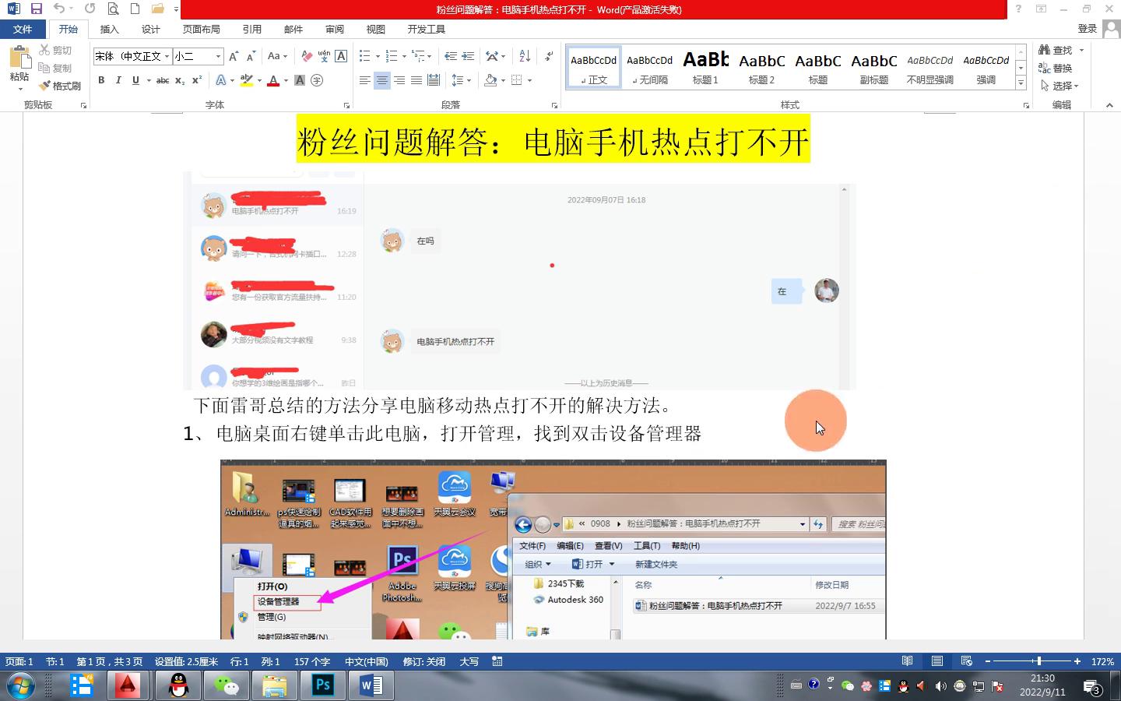Open Photoshop from the Windows taskbar
This screenshot has height=701, width=1121.
click(322, 685)
